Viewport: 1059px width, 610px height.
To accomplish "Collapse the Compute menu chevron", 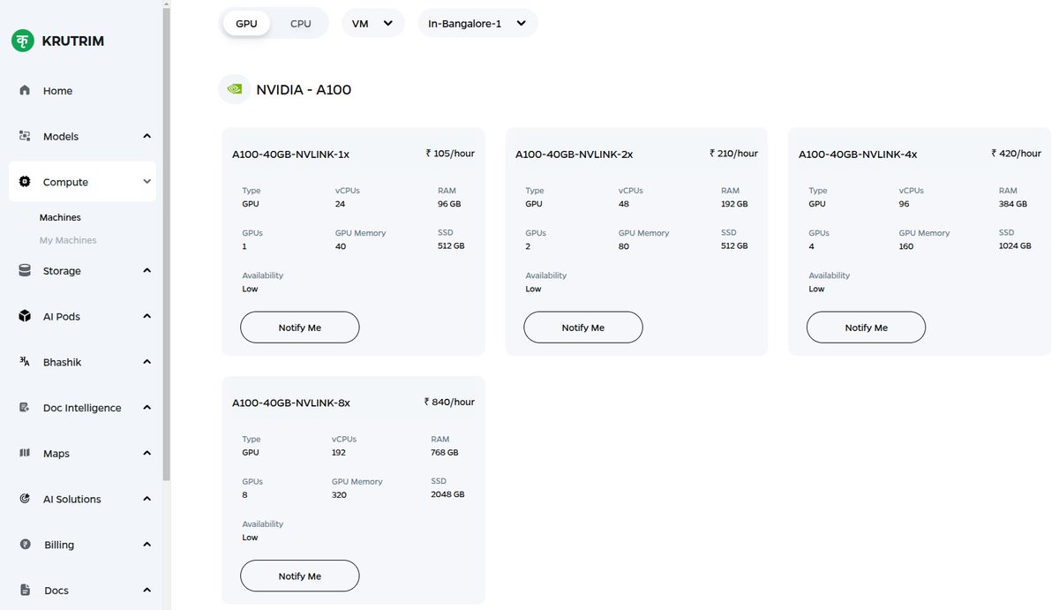I will click(146, 182).
